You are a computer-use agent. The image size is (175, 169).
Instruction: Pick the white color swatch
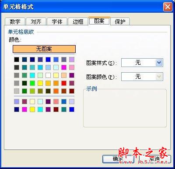coord(48,75)
